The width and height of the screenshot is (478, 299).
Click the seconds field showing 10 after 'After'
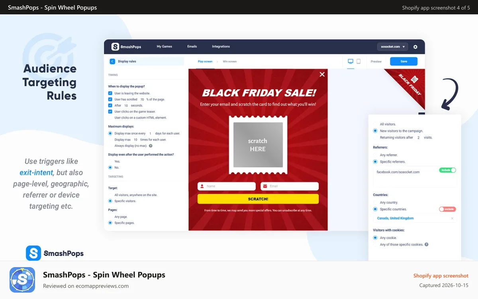pos(126,106)
